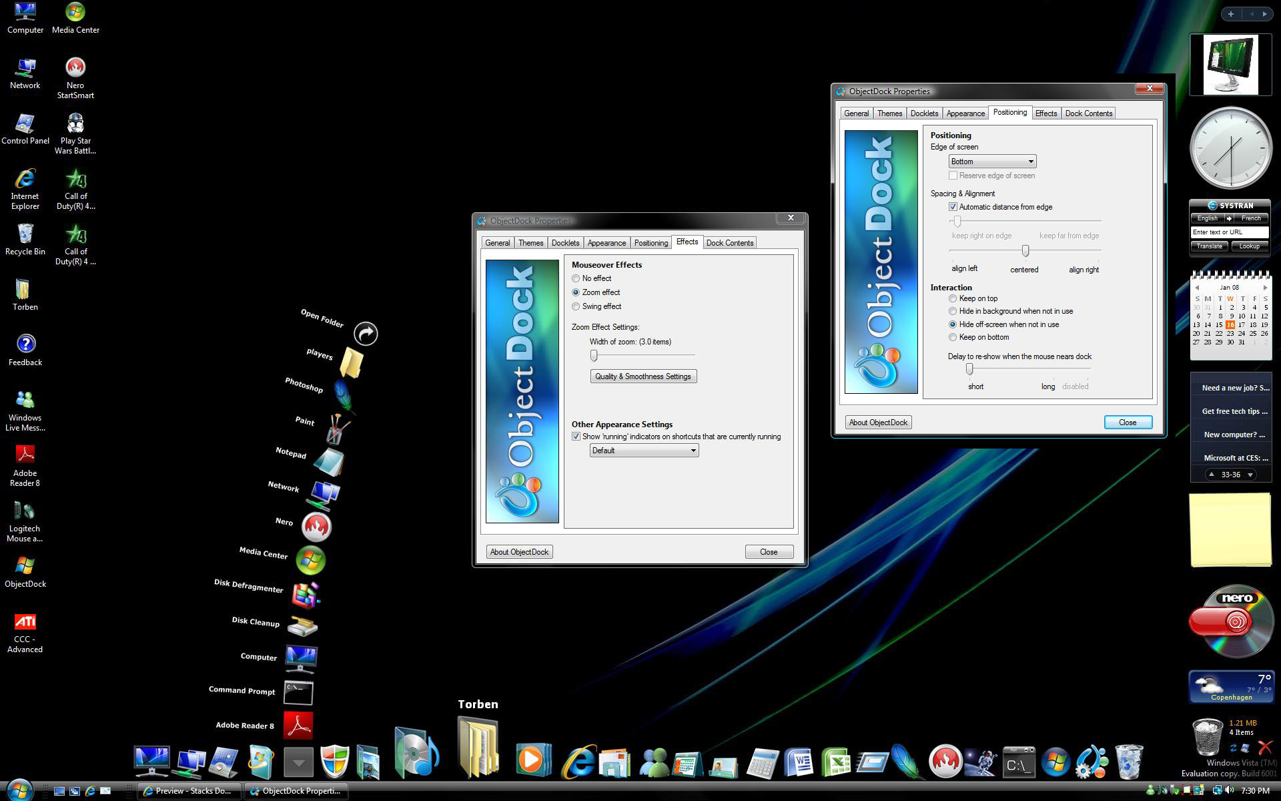1281x801 pixels.
Task: Click the yellow sticky note gadget
Action: tap(1230, 531)
